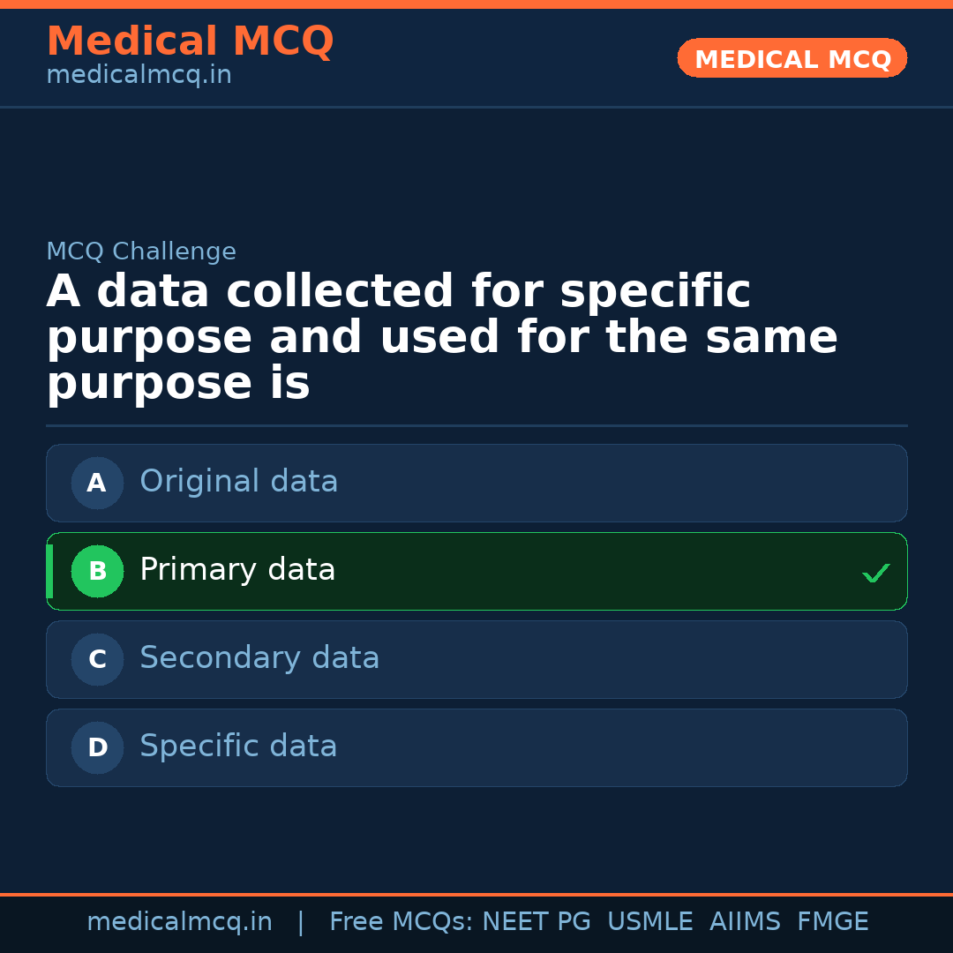Collapse the question header area
The height and width of the screenshot is (953, 953).
click(x=441, y=335)
